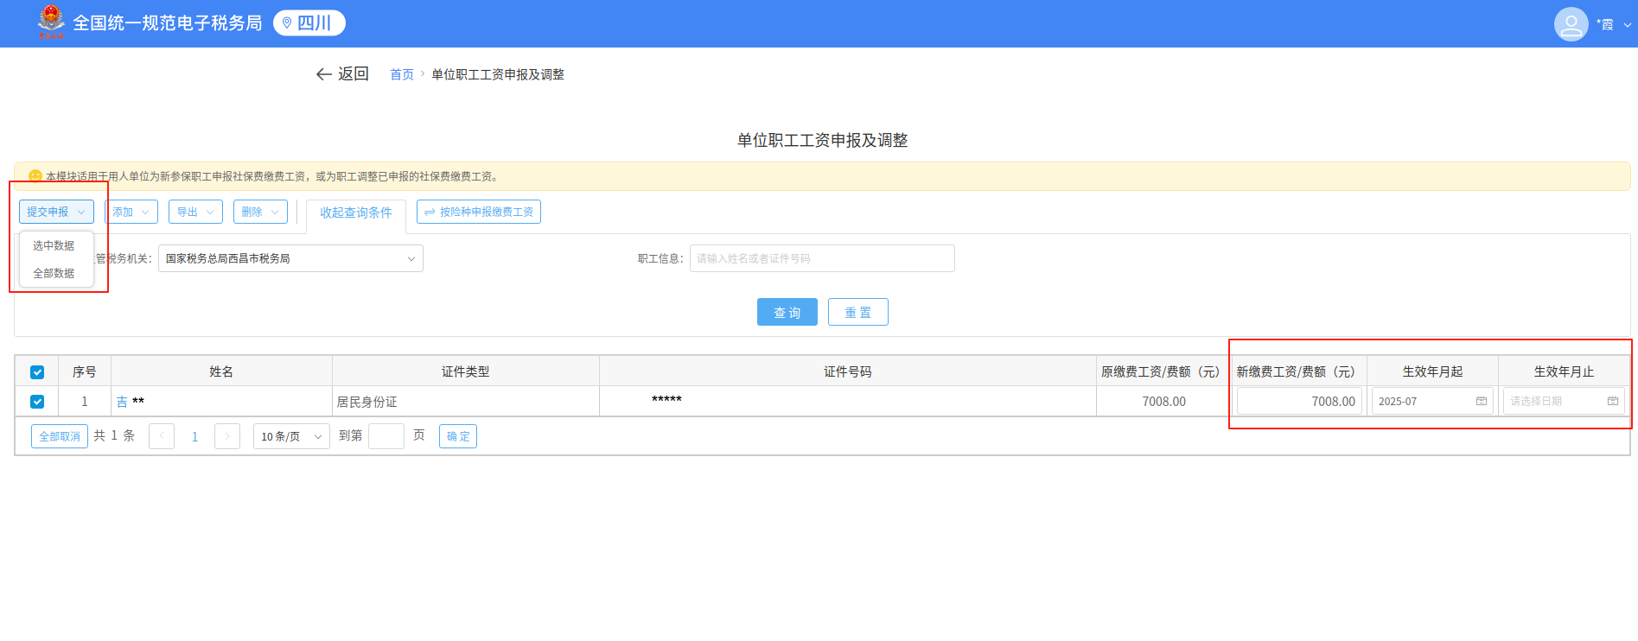Click the 职工信息 name input field
The width and height of the screenshot is (1638, 641).
(x=821, y=258)
